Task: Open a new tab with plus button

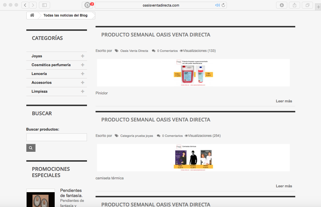Action: [318, 7]
